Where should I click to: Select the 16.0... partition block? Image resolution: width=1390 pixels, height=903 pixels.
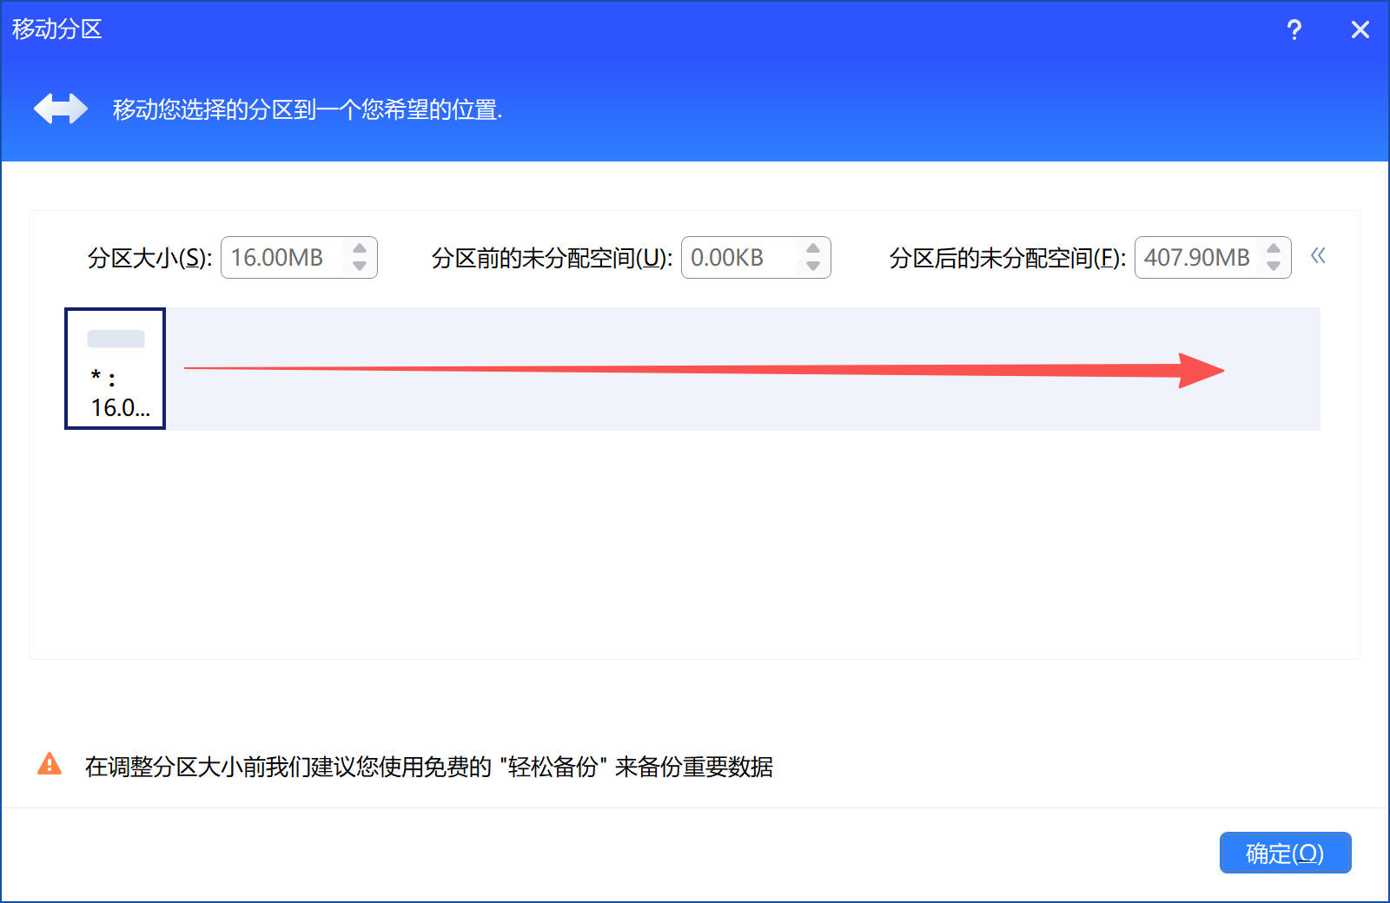(x=116, y=369)
